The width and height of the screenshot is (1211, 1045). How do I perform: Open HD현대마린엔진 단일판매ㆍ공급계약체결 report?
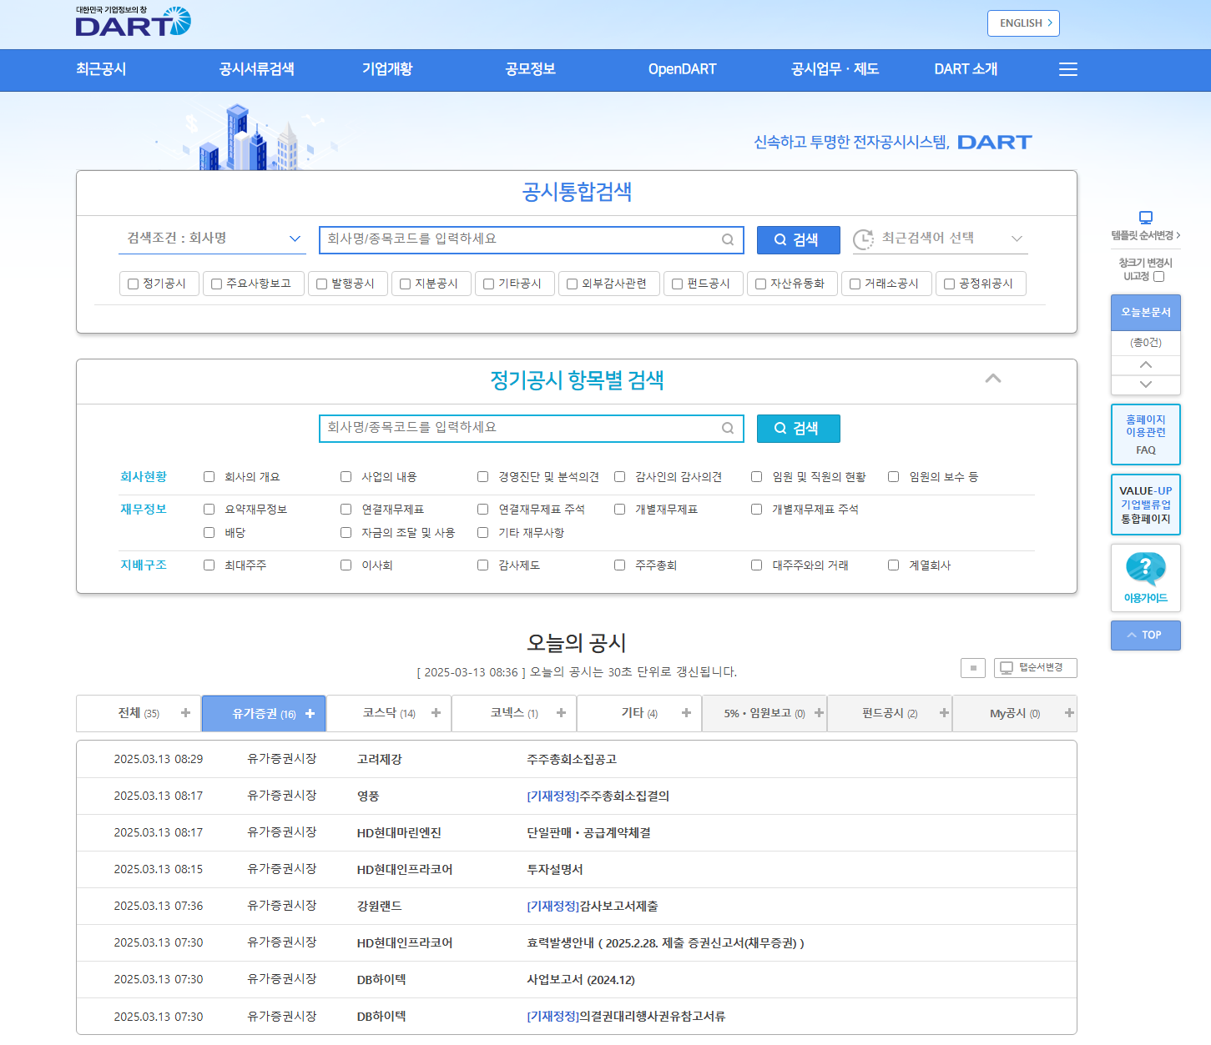588,833
